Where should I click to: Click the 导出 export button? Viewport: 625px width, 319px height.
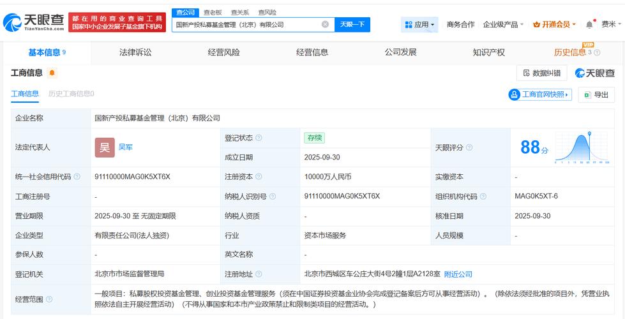point(596,94)
